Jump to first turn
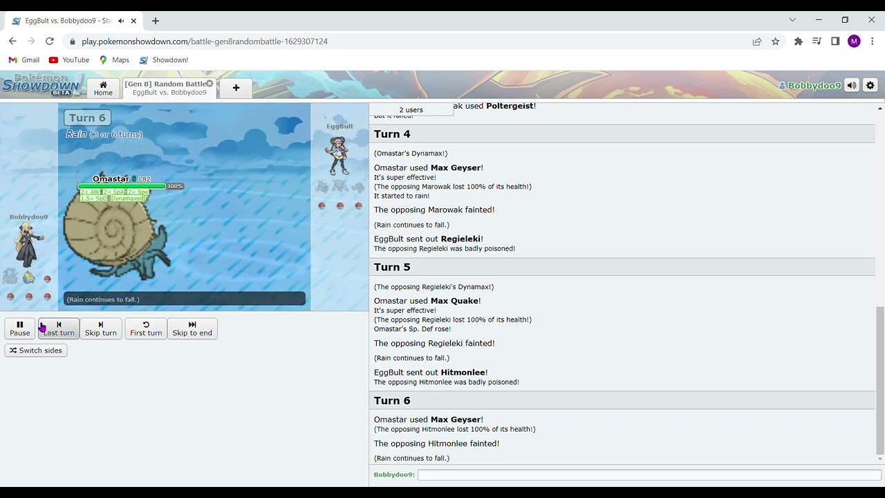 146,329
